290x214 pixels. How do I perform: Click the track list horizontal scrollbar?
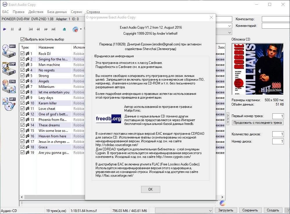(122, 197)
